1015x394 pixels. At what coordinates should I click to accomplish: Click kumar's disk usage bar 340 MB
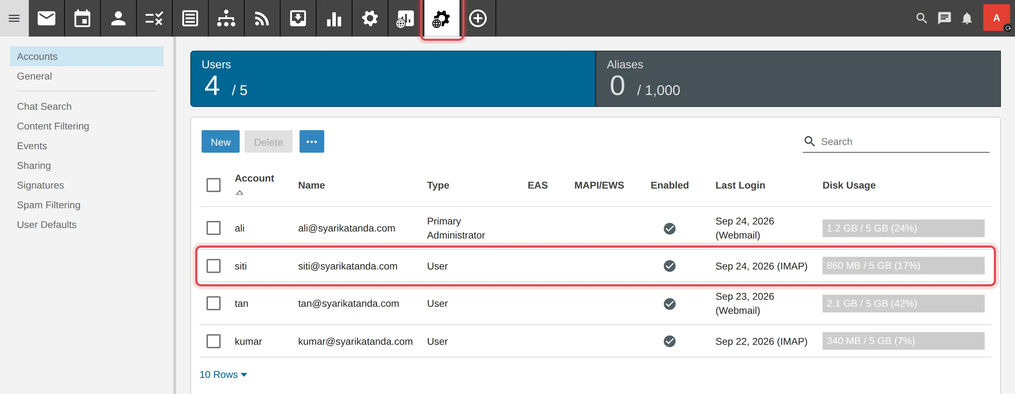pos(903,341)
